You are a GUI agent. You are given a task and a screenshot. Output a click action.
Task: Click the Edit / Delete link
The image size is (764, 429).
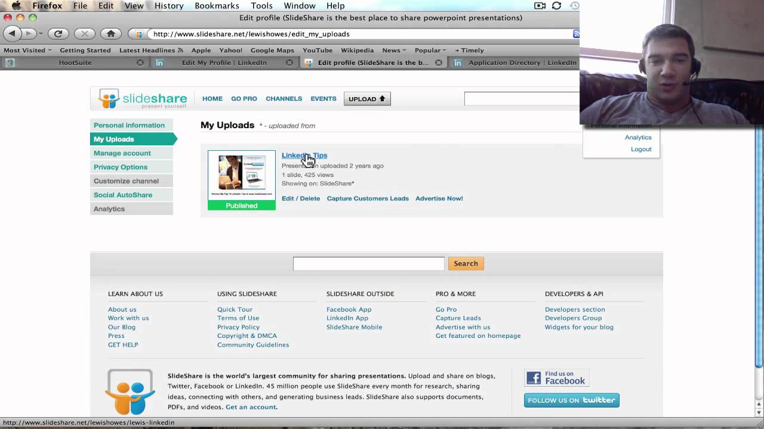point(301,198)
